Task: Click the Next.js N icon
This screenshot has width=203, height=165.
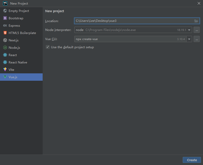Action: [5, 40]
